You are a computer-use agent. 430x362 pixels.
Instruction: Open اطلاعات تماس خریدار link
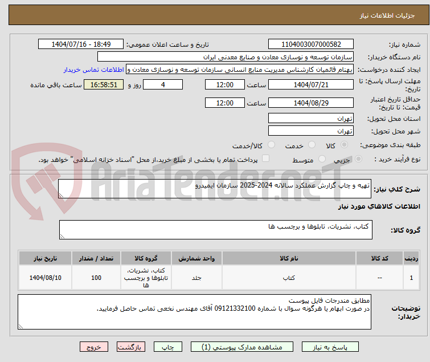pyautogui.click(x=94, y=70)
